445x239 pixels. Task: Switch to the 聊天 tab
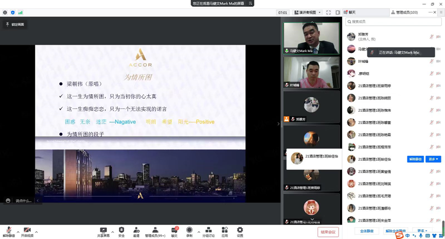coord(366,12)
